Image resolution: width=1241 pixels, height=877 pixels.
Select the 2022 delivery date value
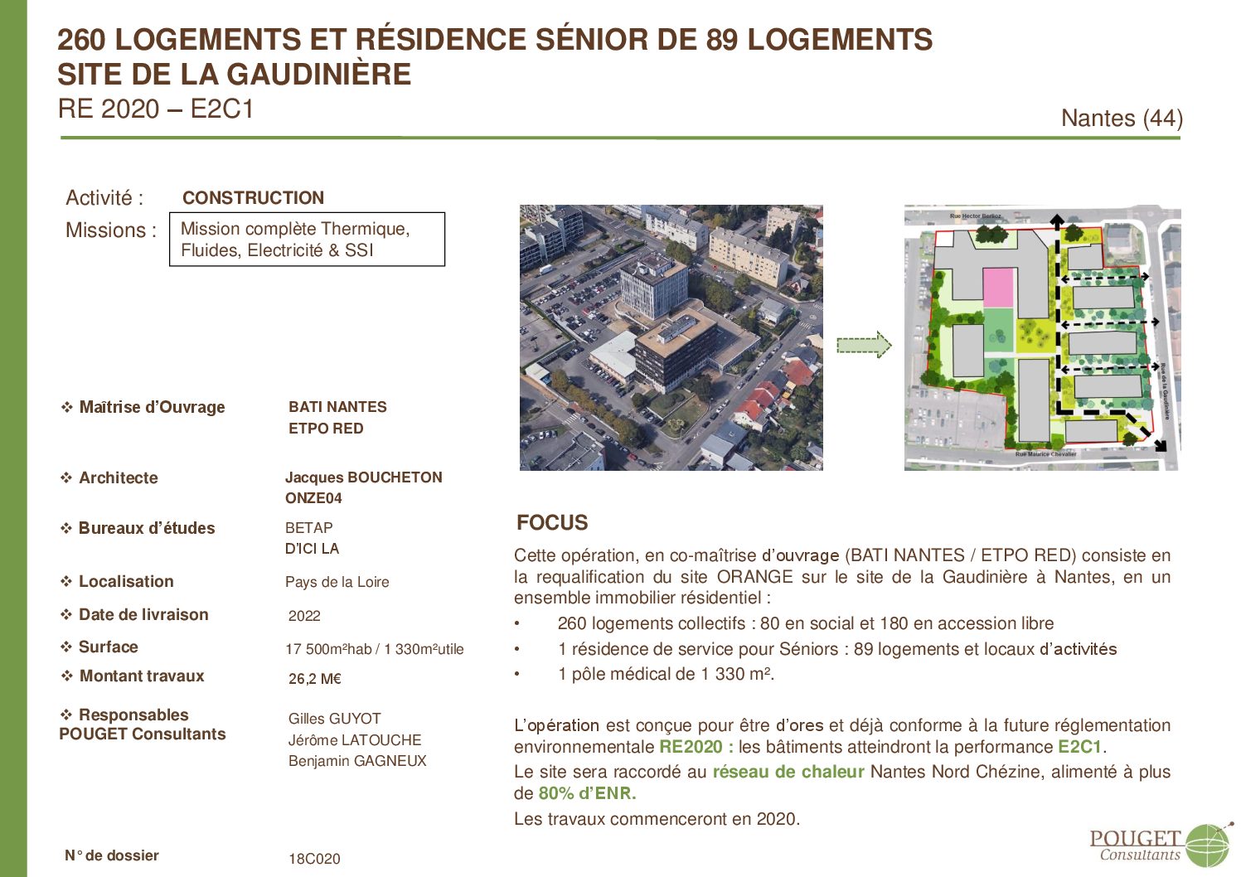[304, 616]
